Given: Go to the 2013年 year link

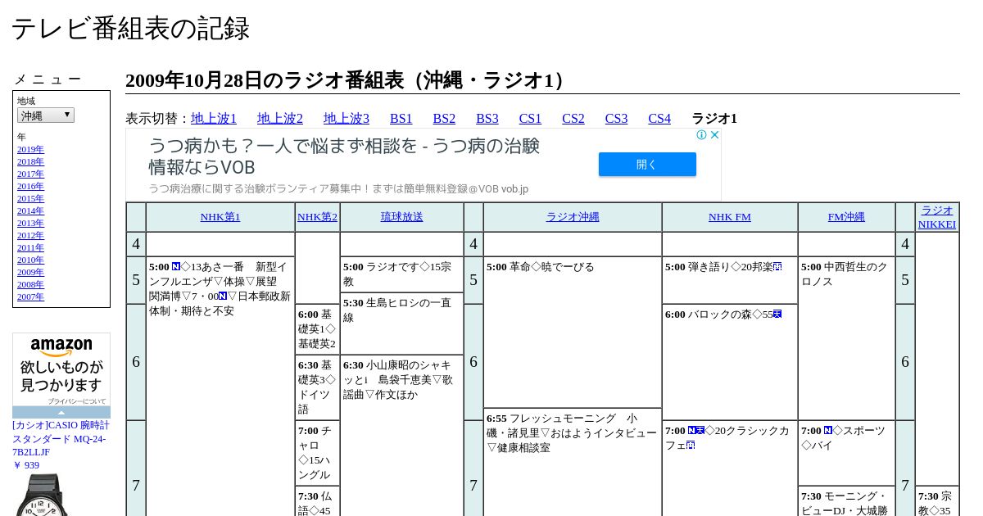Looking at the screenshot, I should [x=30, y=223].
